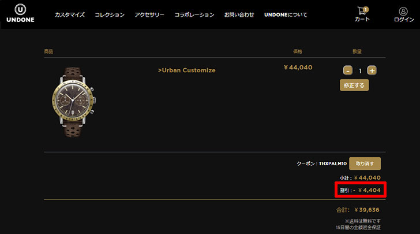Click the THXPALM10 coupon code text
This screenshot has width=420, height=234.
pos(332,164)
